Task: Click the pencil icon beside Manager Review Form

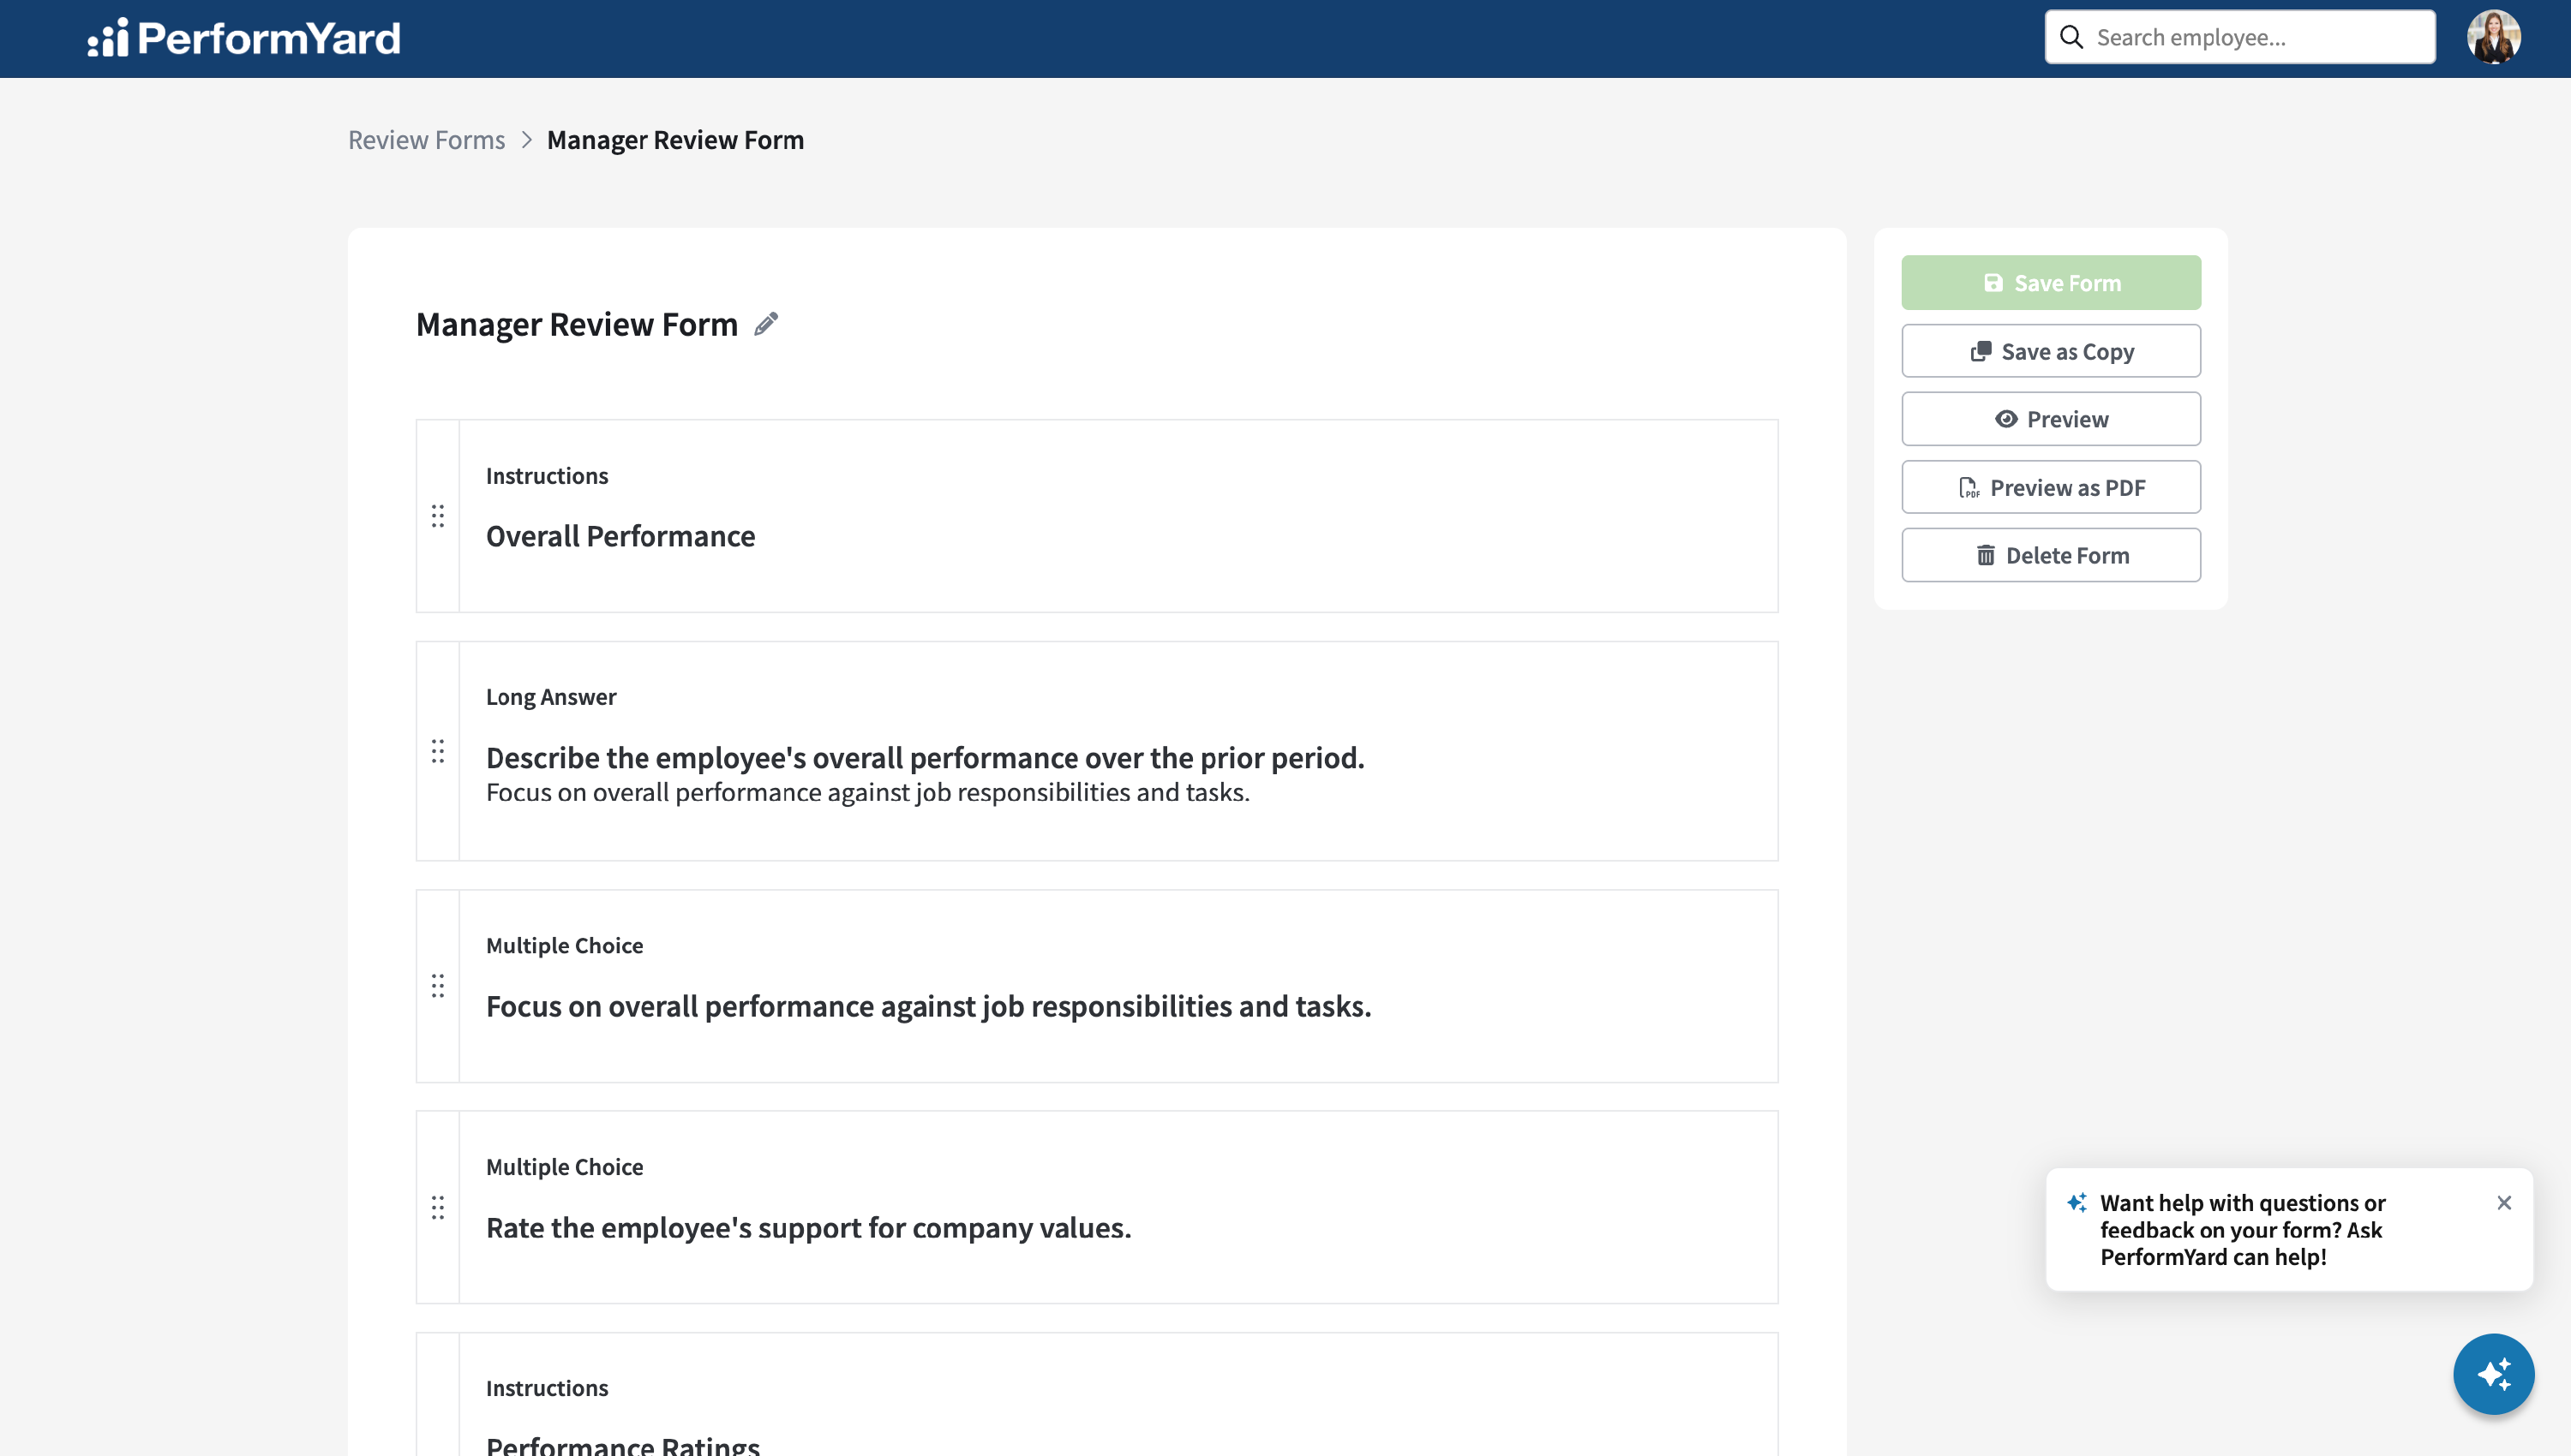Action: (765, 324)
